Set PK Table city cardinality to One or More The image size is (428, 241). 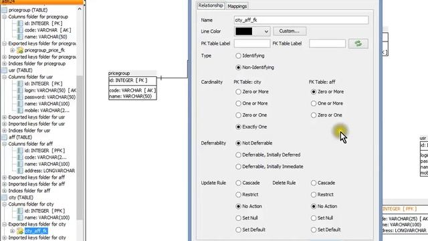[x=238, y=104]
